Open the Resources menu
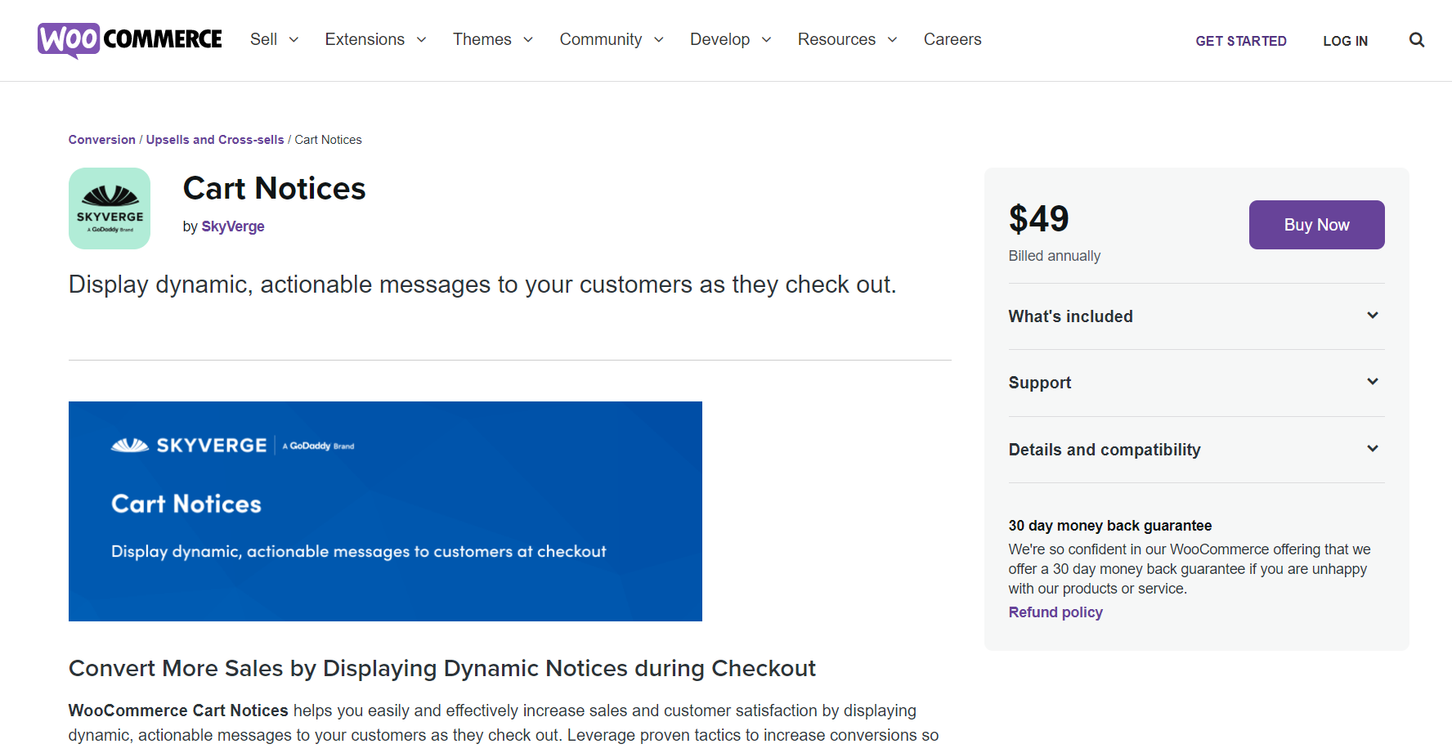1452x753 pixels. 847,39
